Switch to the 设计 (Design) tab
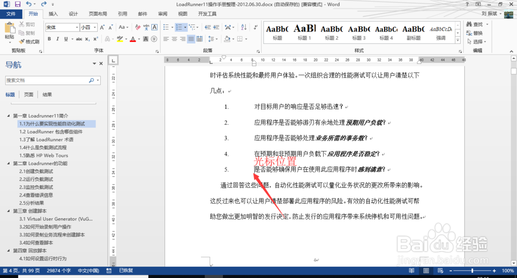Viewport: 517px width, 278px height. coord(73,14)
